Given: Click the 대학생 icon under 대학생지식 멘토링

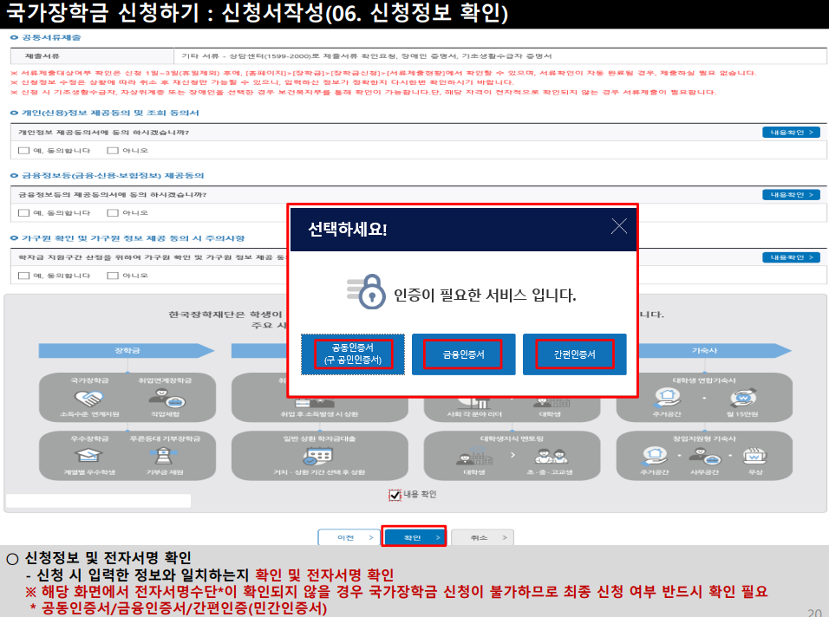Looking at the screenshot, I should [x=474, y=456].
